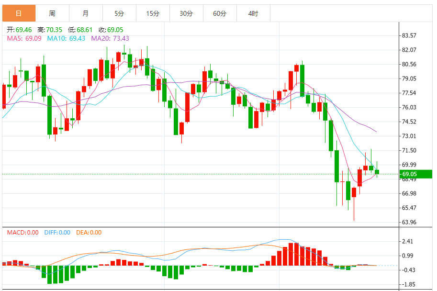Click the green 69.05 current price tag
437x291 pixels.
416,174
